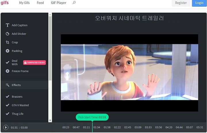Click the play button in timeline bar
The height and width of the screenshot is (133, 207).
click(6, 128)
